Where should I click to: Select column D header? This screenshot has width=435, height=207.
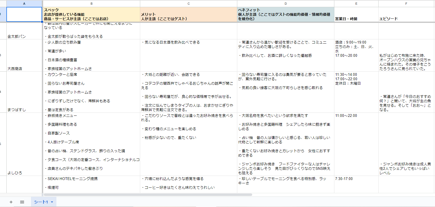point(286,4)
